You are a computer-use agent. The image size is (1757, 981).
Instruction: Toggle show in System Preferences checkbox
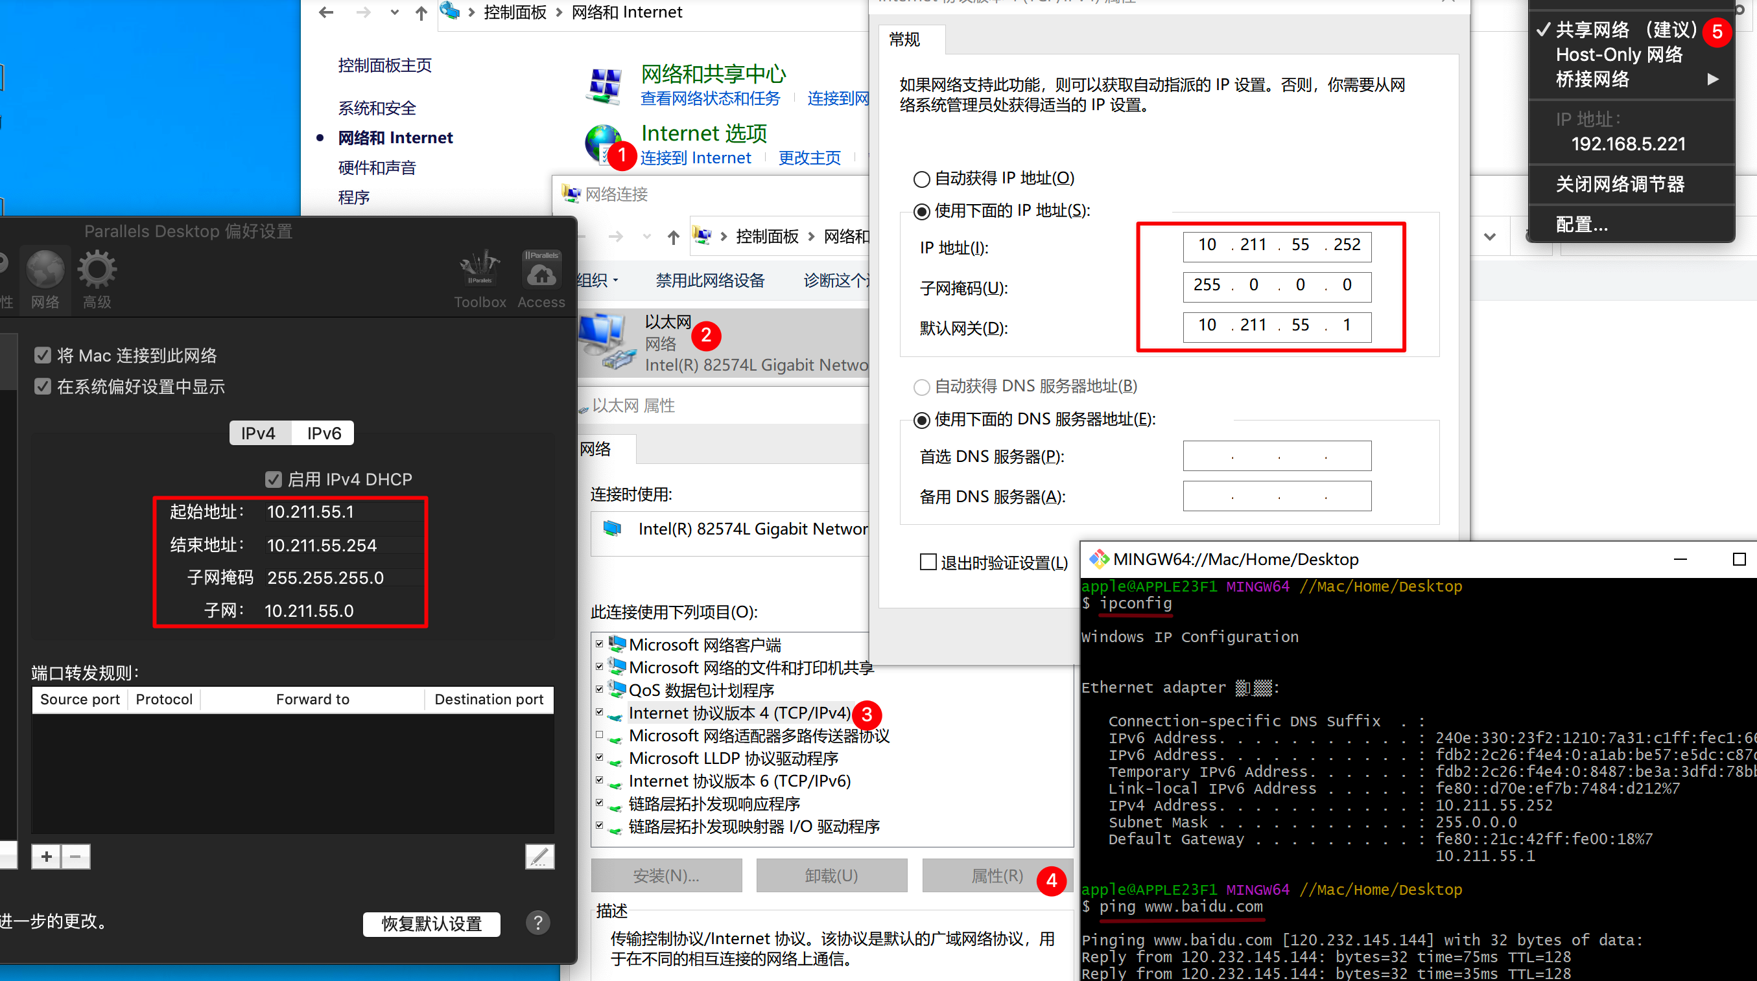pos(42,387)
